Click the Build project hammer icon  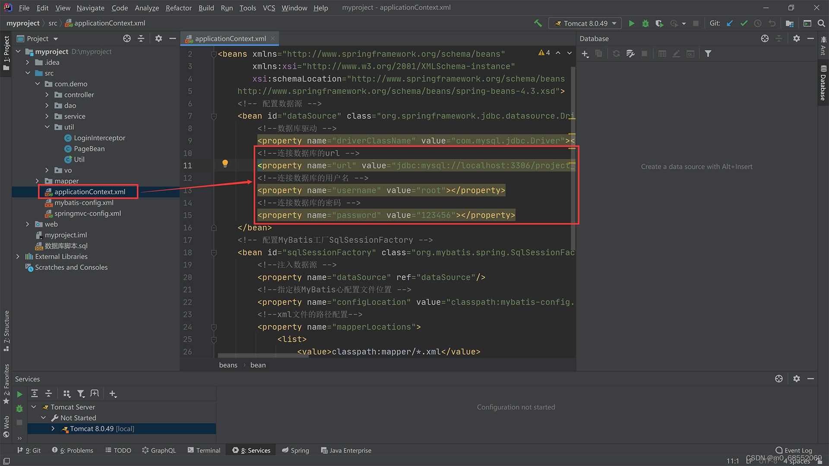tap(538, 23)
